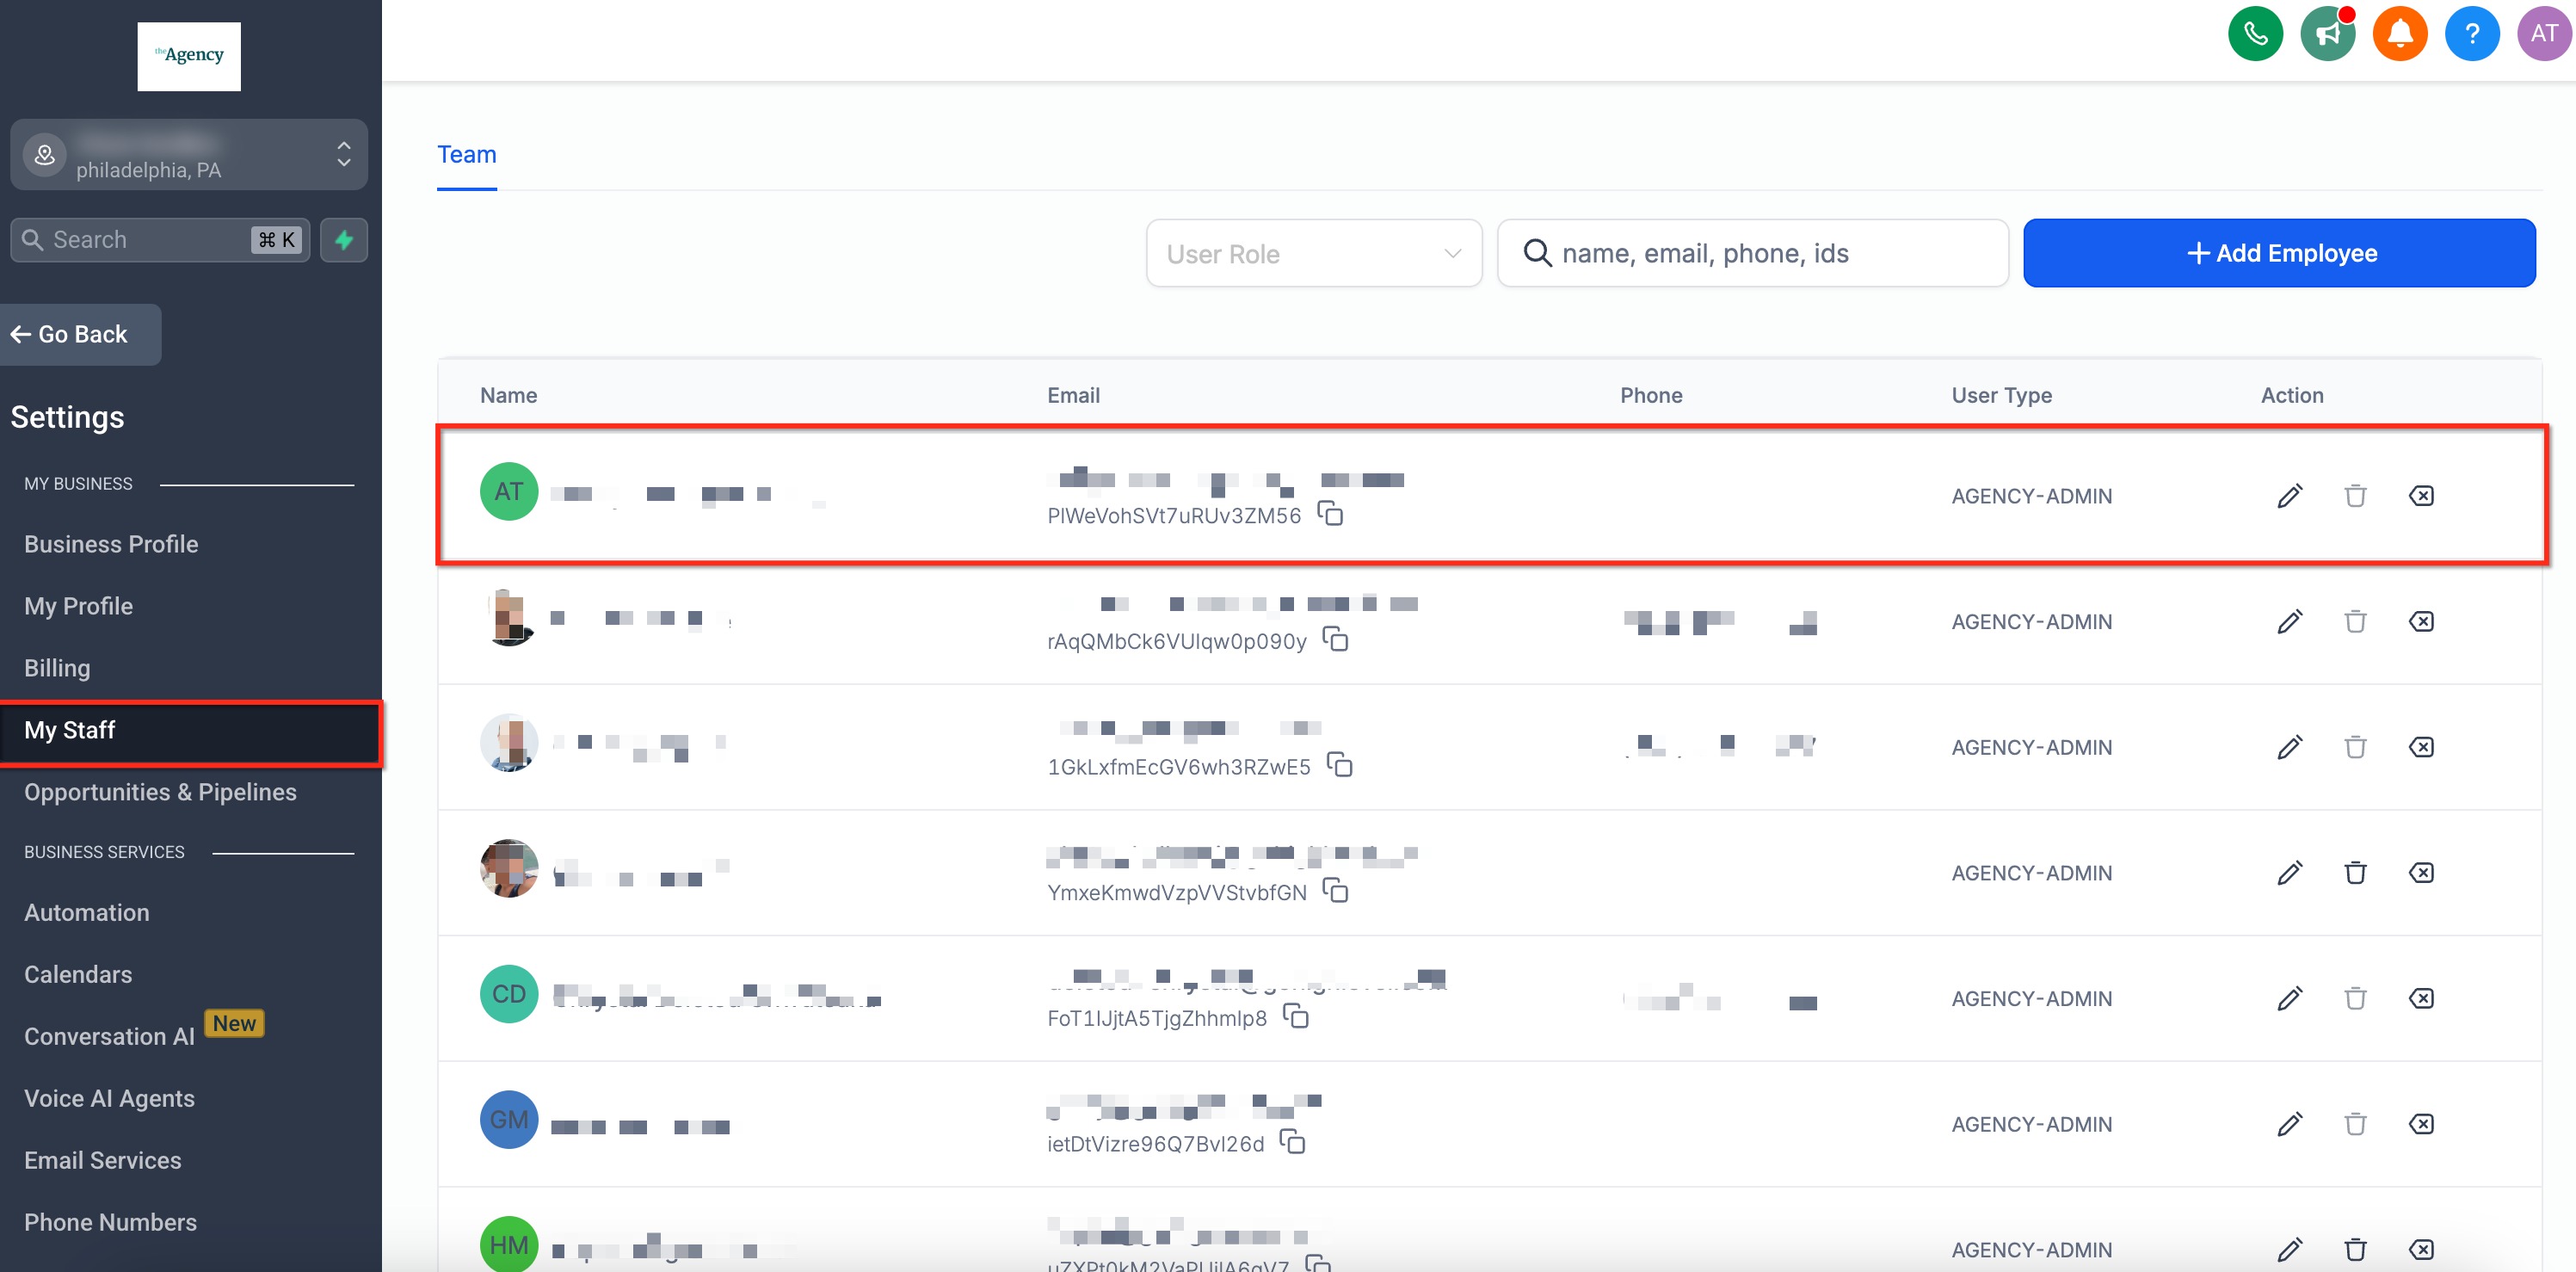Click the name, email, phone, ids search field
The height and width of the screenshot is (1272, 2576).
tap(1752, 254)
